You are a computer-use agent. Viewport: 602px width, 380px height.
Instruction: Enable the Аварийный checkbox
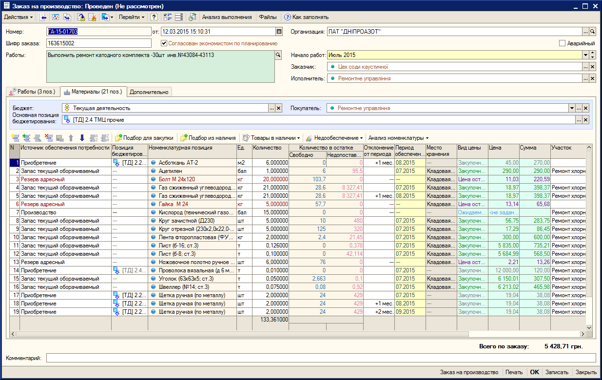tap(562, 43)
